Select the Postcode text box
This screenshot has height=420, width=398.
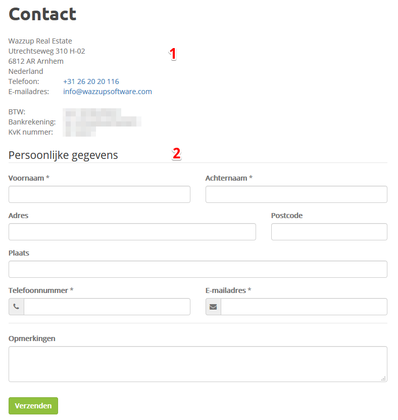point(329,232)
